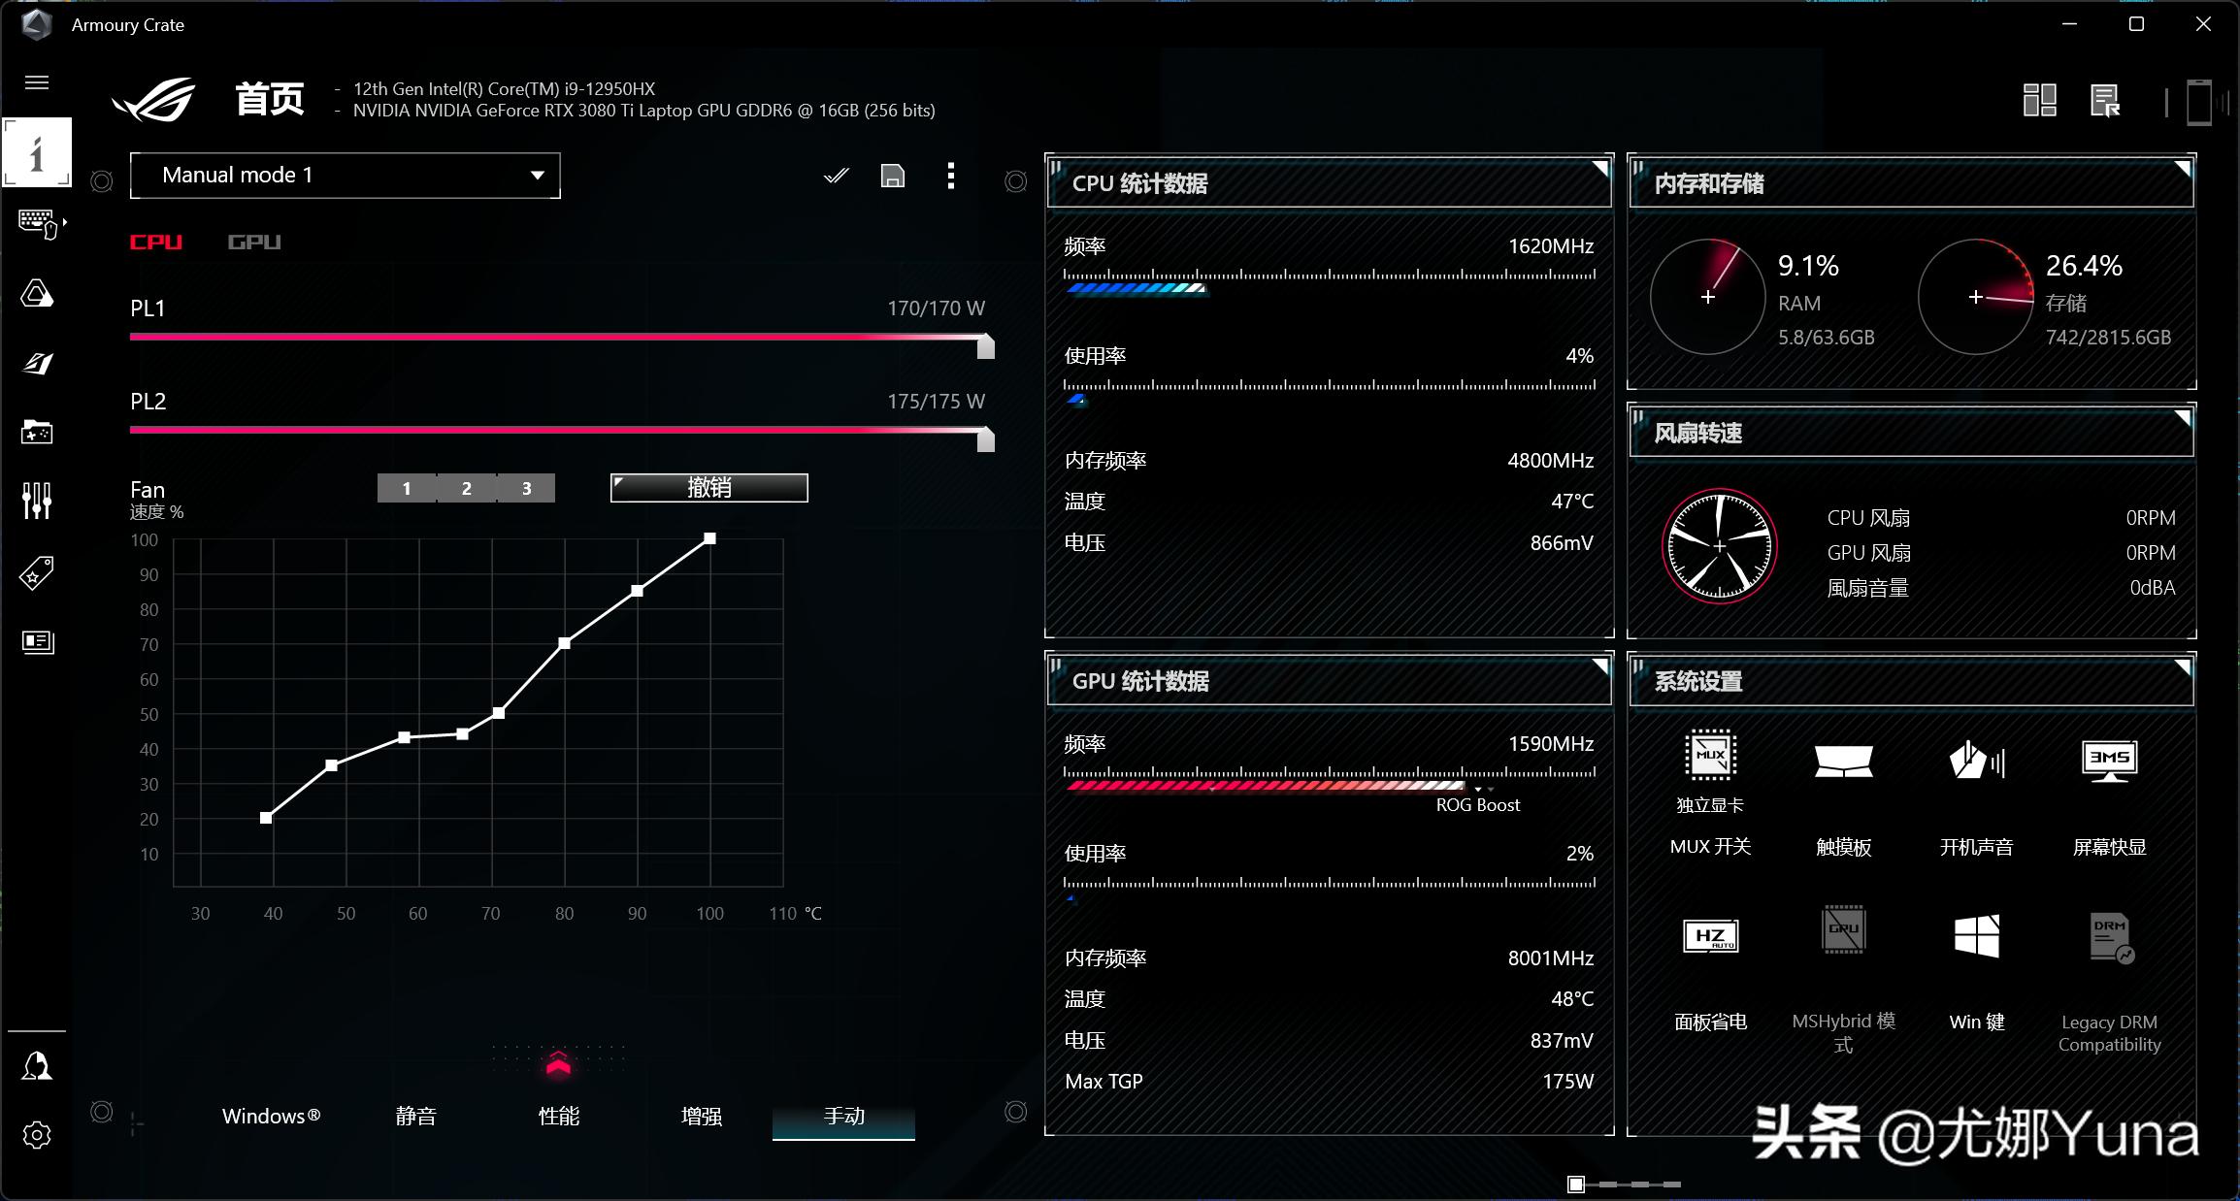Screen dimensions: 2240x1201
Task: Click the 撤销 undo button
Action: [x=708, y=488]
